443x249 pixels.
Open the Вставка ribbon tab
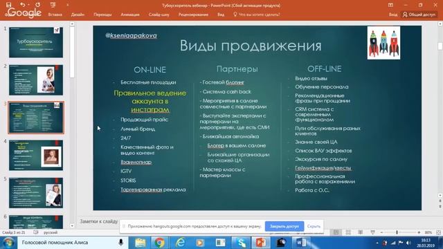pos(55,15)
